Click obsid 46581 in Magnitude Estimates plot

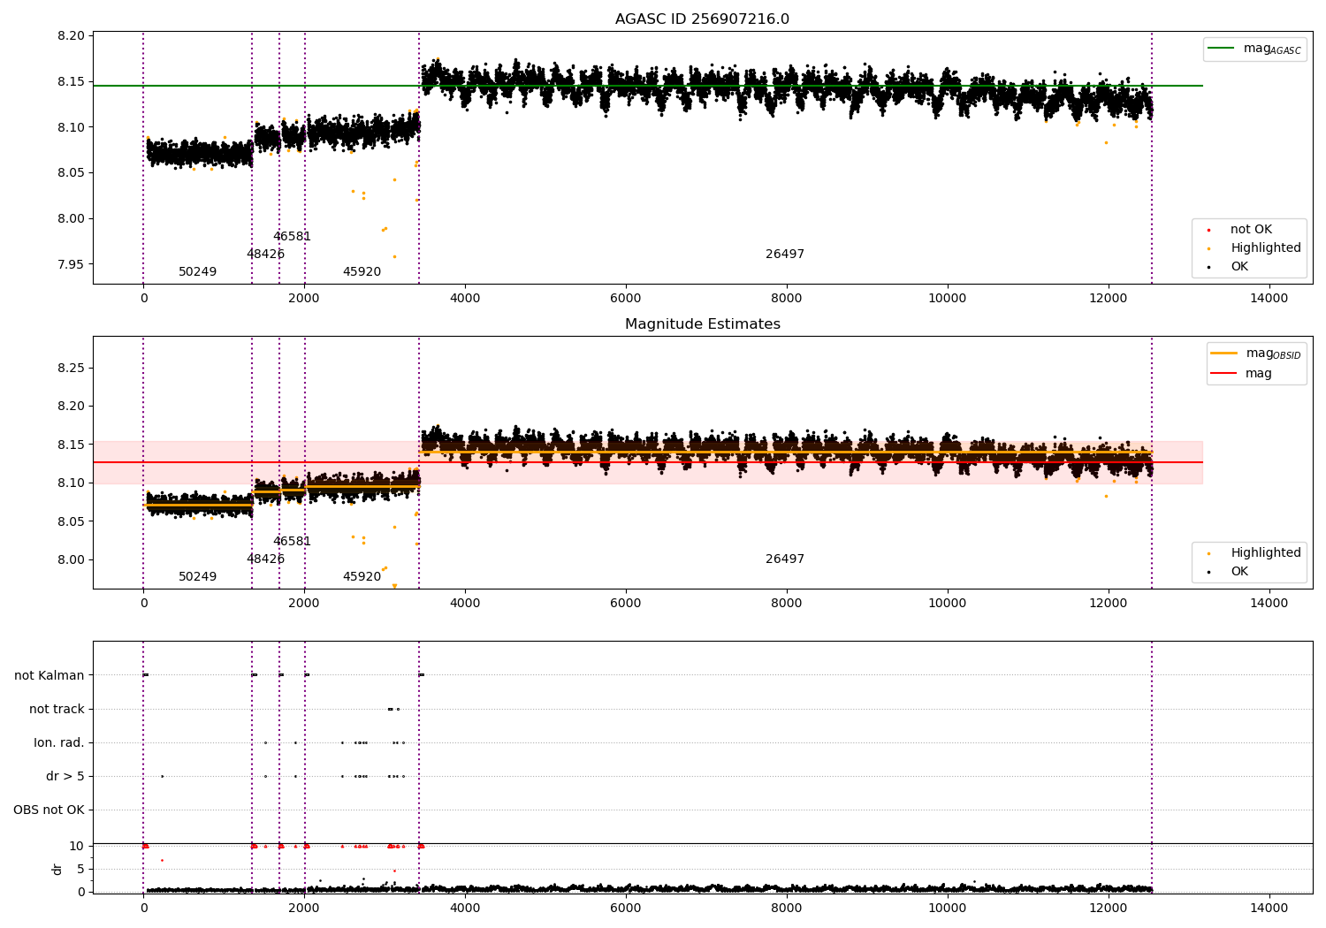(x=292, y=542)
